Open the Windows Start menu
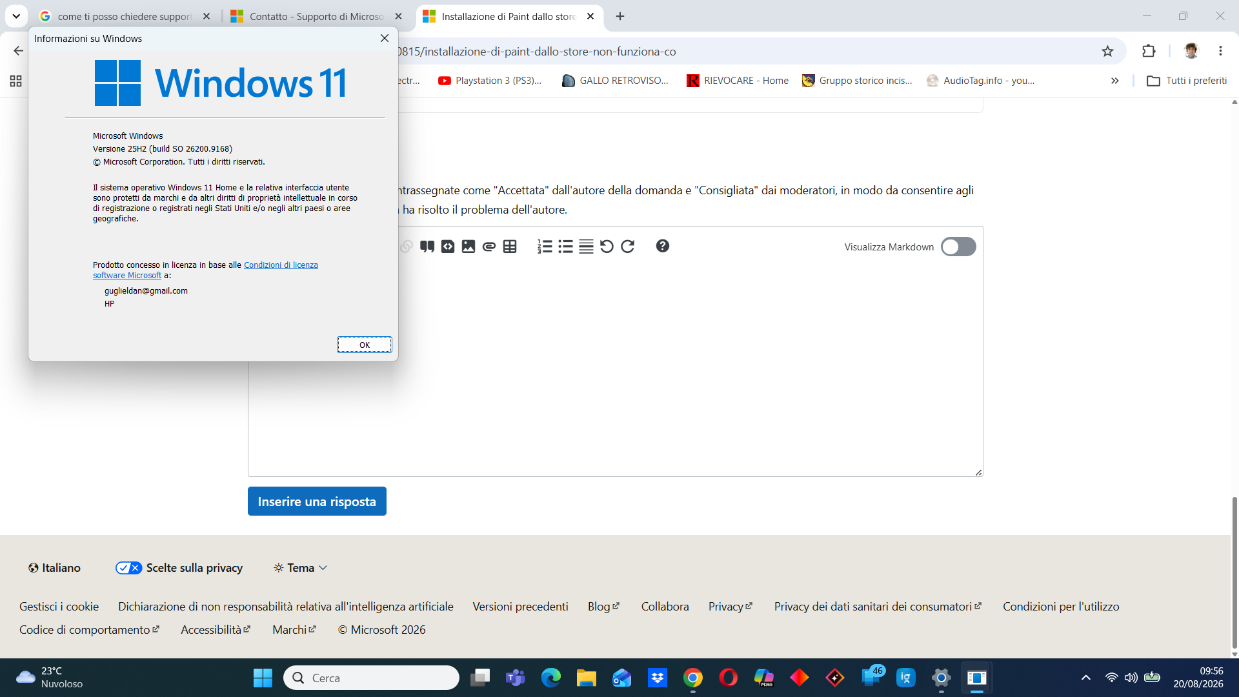Viewport: 1239px width, 697px height. tap(263, 678)
